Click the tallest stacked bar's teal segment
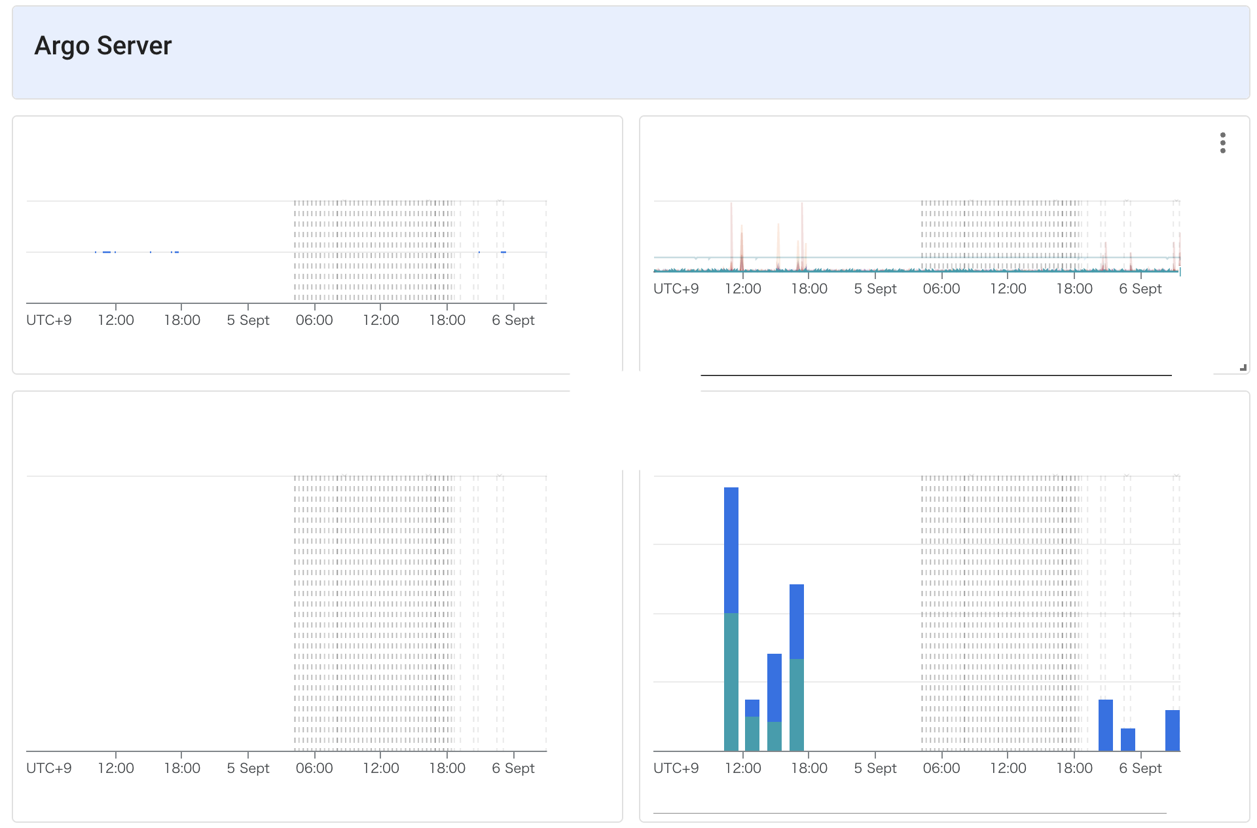This screenshot has width=1257, height=828. 731,682
